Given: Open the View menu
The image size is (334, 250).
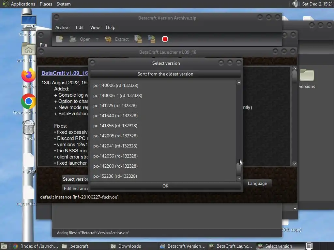Looking at the screenshot, I should coord(95,27).
